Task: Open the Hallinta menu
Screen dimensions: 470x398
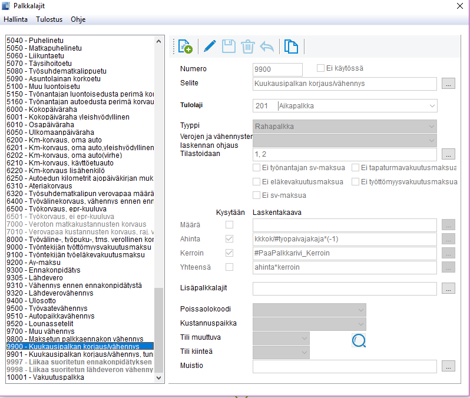Action: pos(15,19)
